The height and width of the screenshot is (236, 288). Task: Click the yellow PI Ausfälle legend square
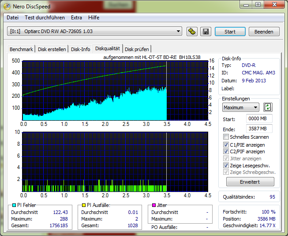coord(84,205)
